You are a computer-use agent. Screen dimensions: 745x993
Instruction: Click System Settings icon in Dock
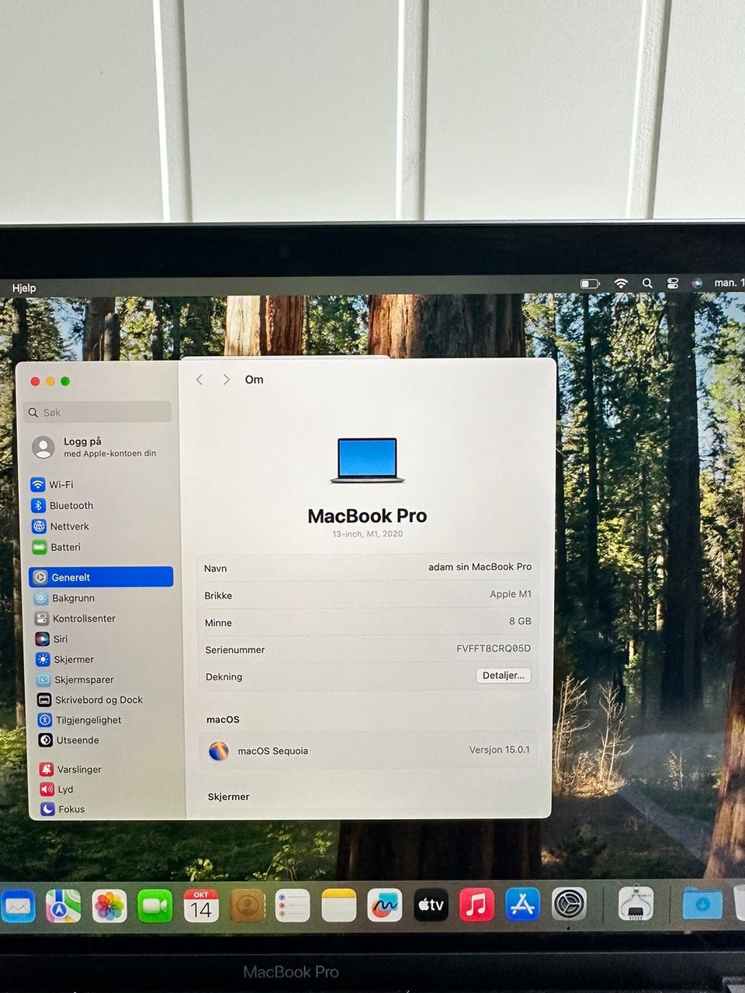point(569,904)
